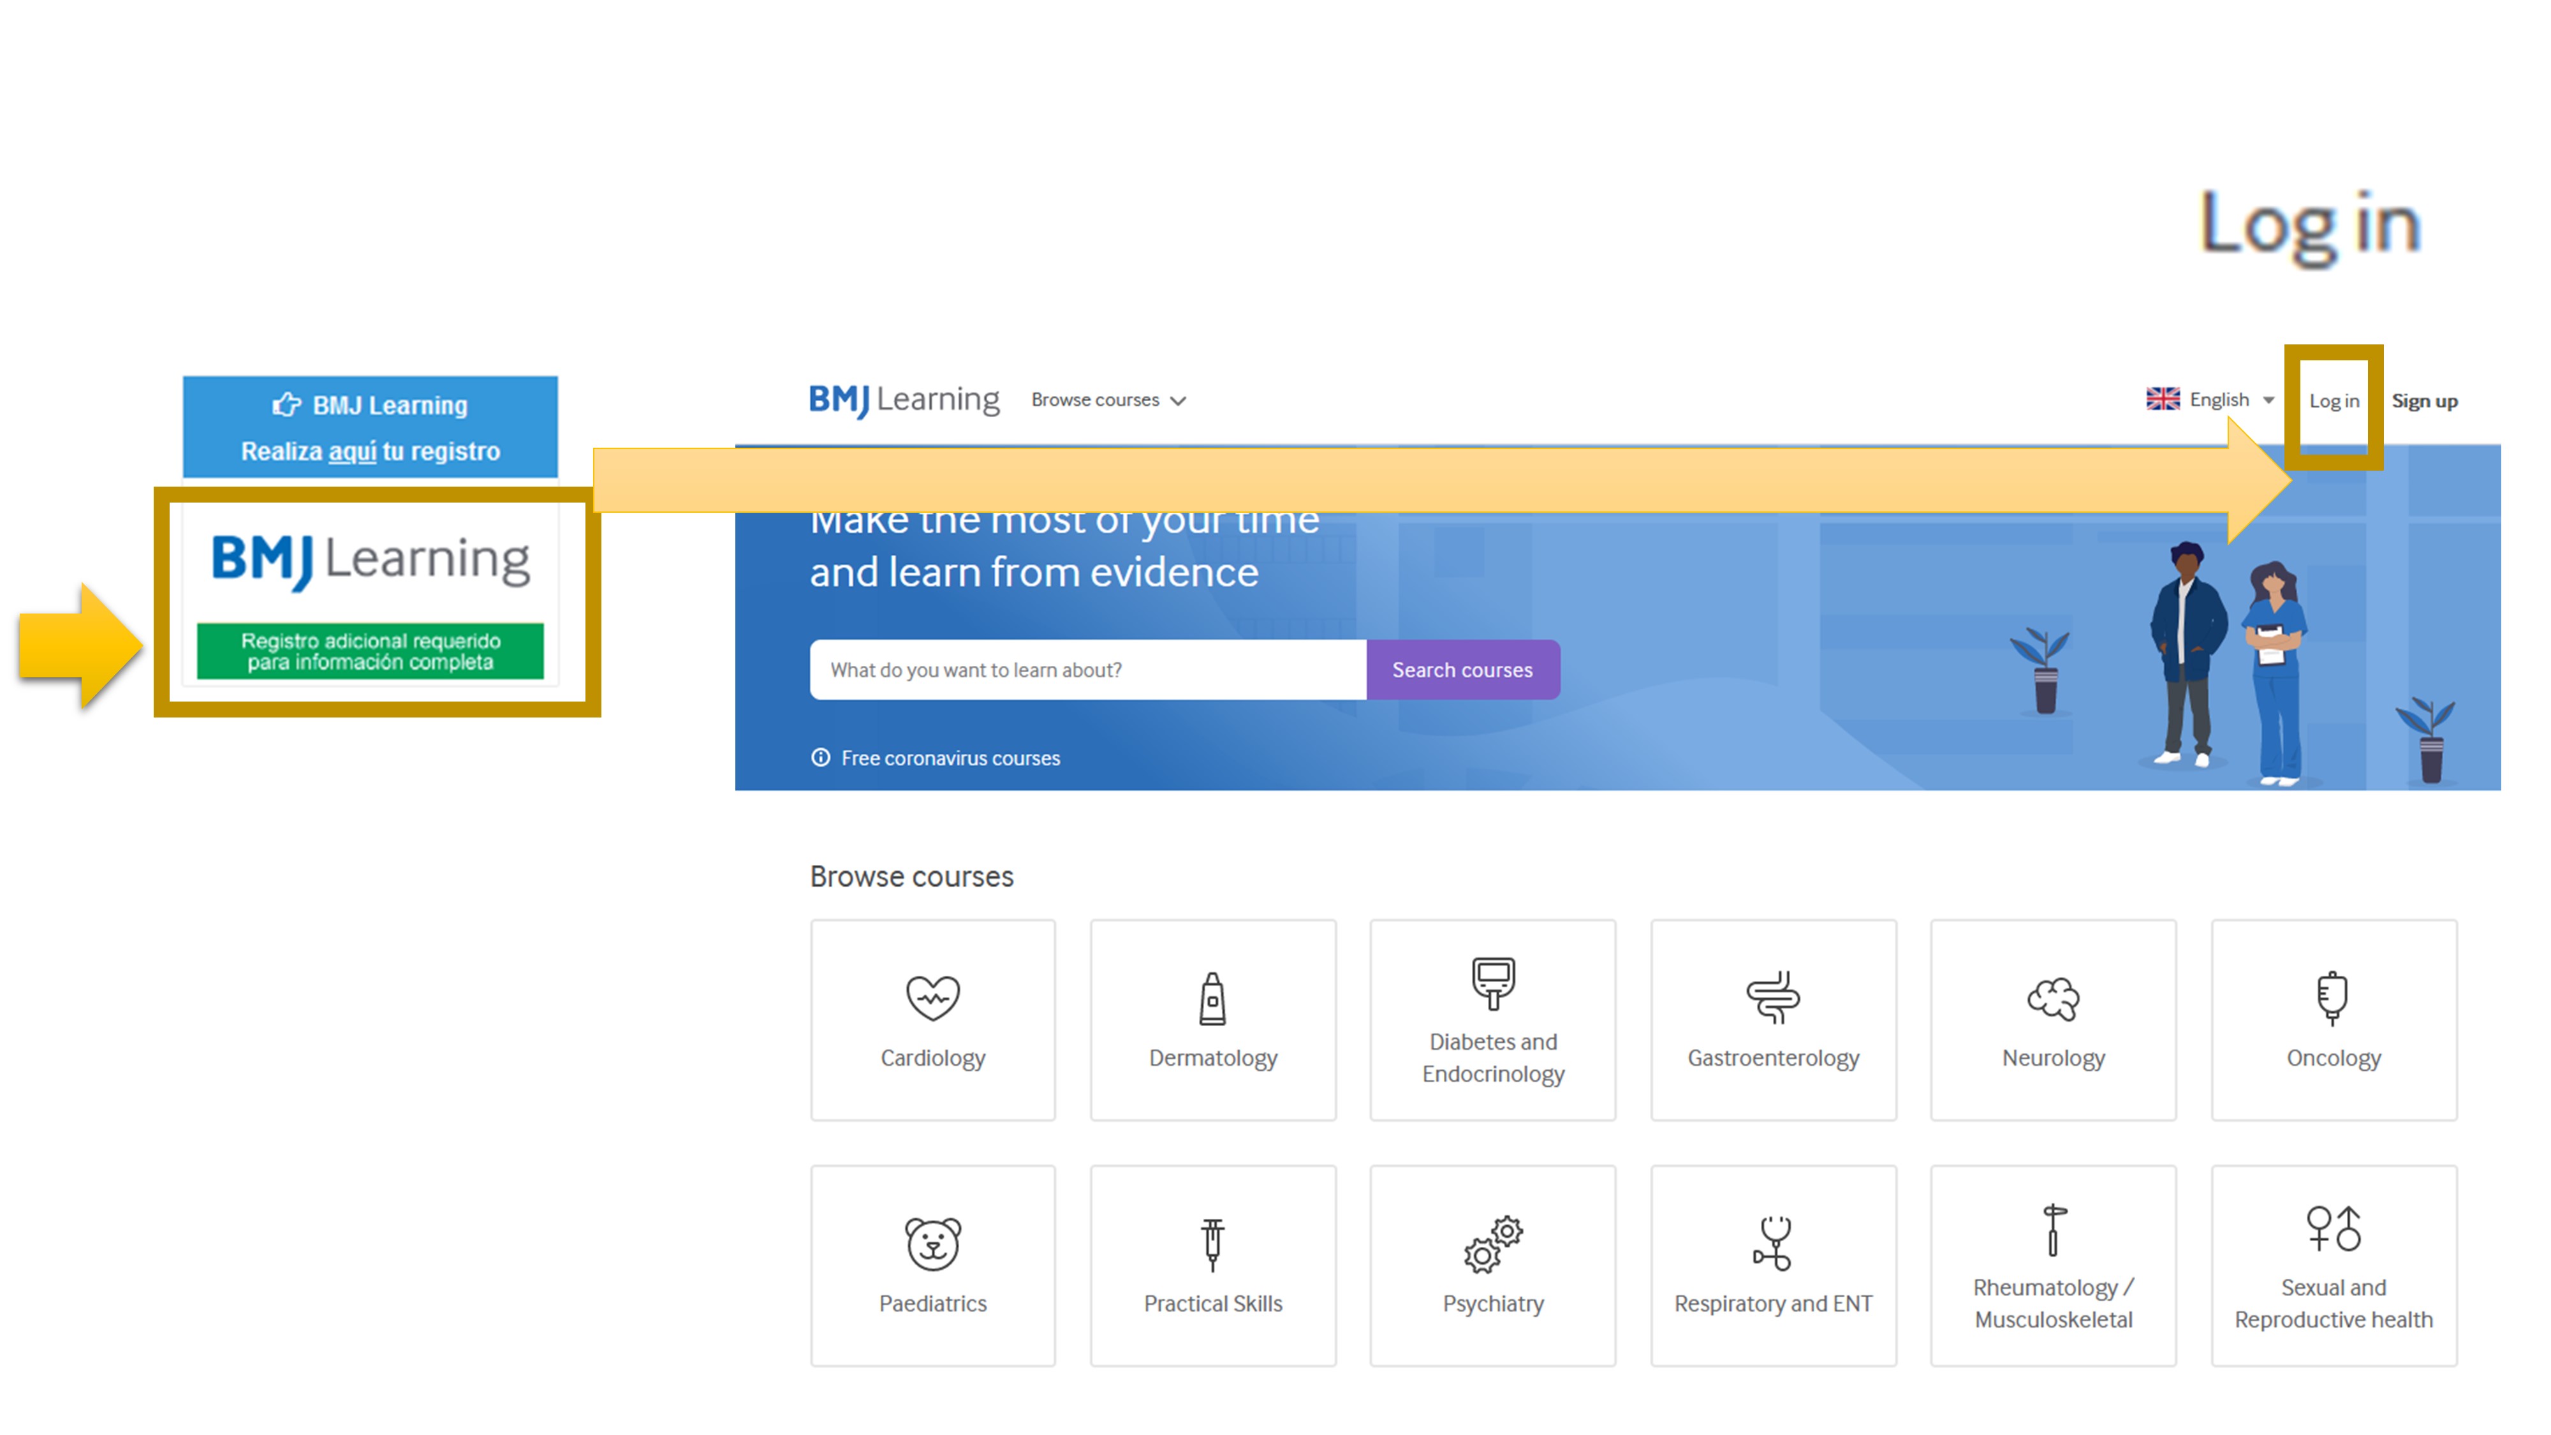Click the Log in link

pyautogui.click(x=2333, y=401)
